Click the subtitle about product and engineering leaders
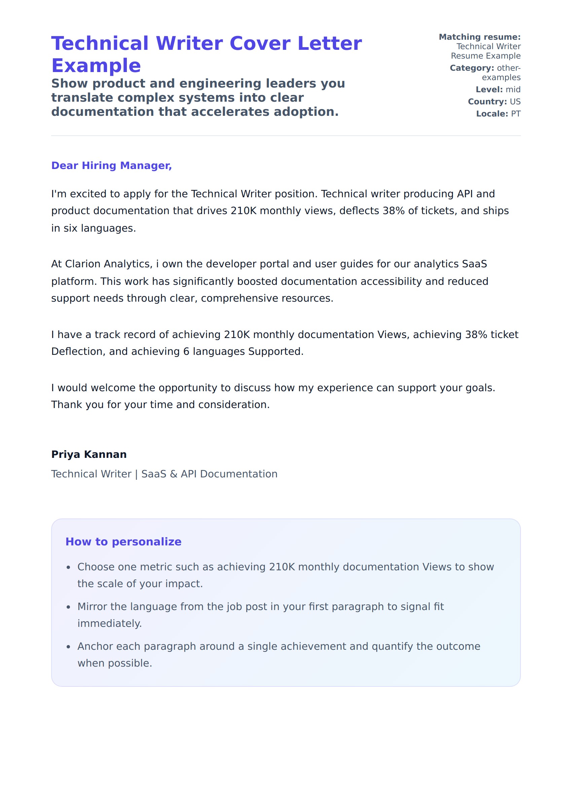The image size is (572, 808). tap(198, 97)
